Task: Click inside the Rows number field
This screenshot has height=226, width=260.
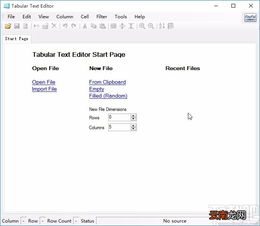Action: pos(119,117)
